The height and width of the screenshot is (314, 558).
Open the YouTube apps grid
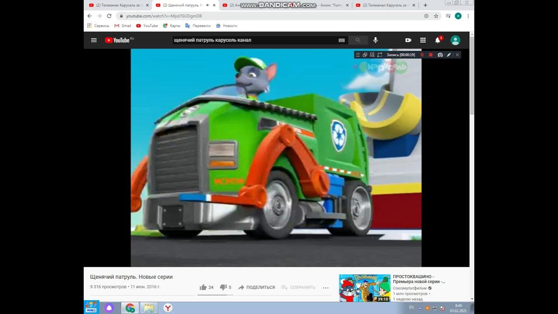[423, 40]
